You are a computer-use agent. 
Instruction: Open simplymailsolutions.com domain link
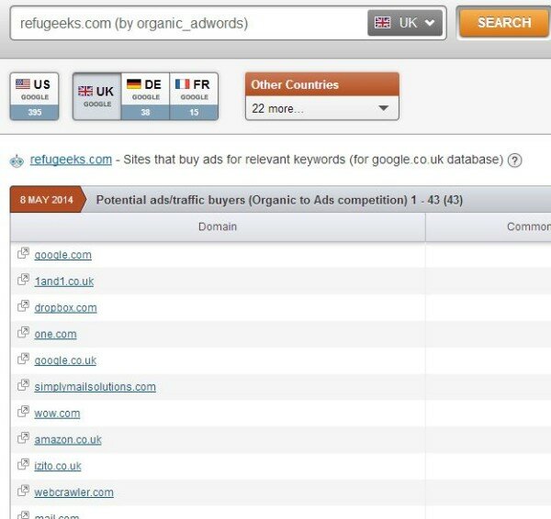[x=96, y=387]
